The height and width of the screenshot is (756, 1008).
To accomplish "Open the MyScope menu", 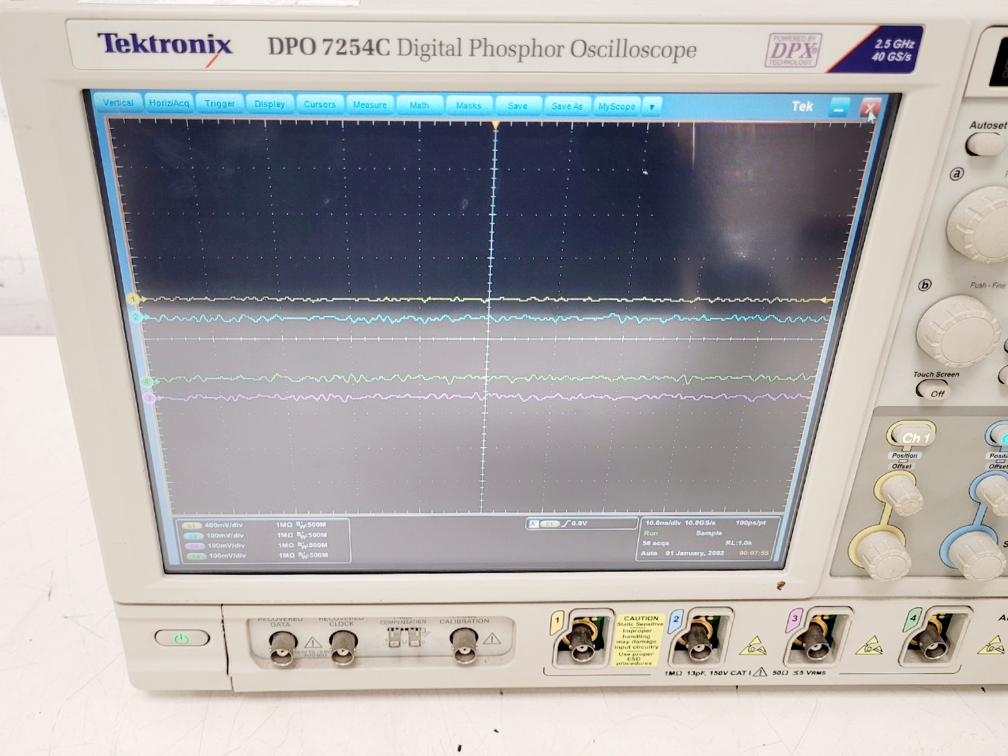I will 617,107.
